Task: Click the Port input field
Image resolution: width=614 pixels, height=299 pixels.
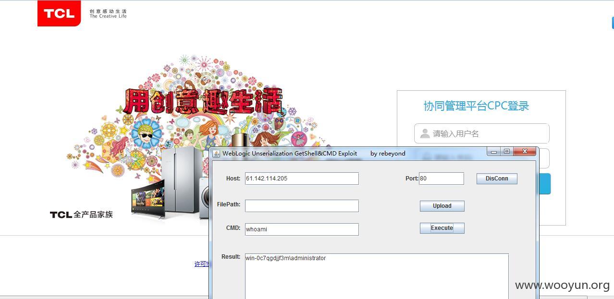Action: coord(442,179)
